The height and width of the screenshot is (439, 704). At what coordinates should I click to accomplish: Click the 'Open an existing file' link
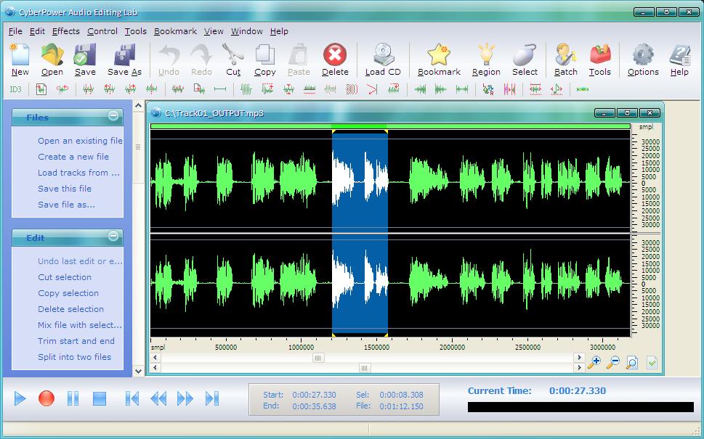point(80,141)
